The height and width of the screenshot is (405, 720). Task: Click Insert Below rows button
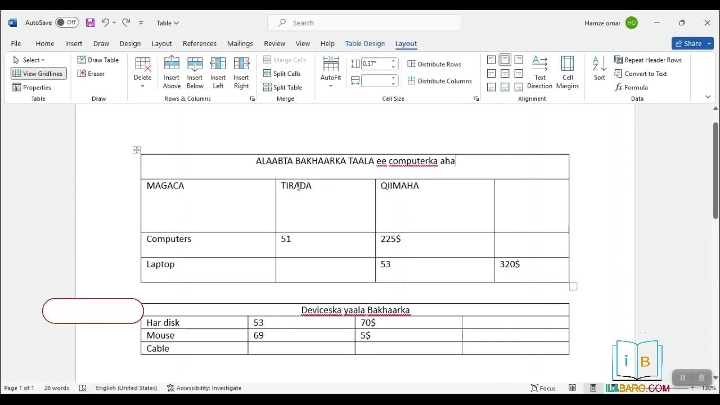click(x=195, y=73)
